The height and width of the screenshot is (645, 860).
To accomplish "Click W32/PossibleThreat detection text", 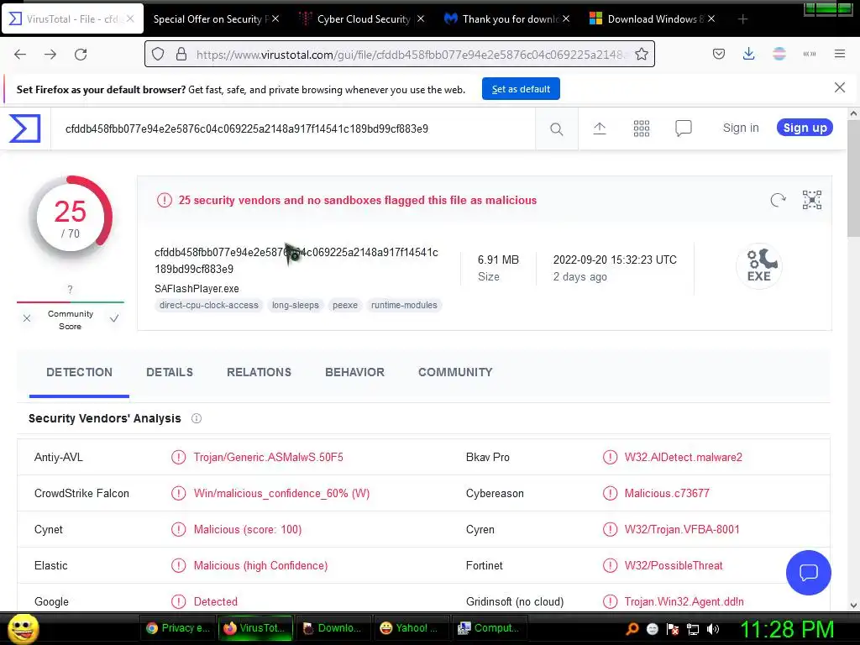I will click(674, 566).
